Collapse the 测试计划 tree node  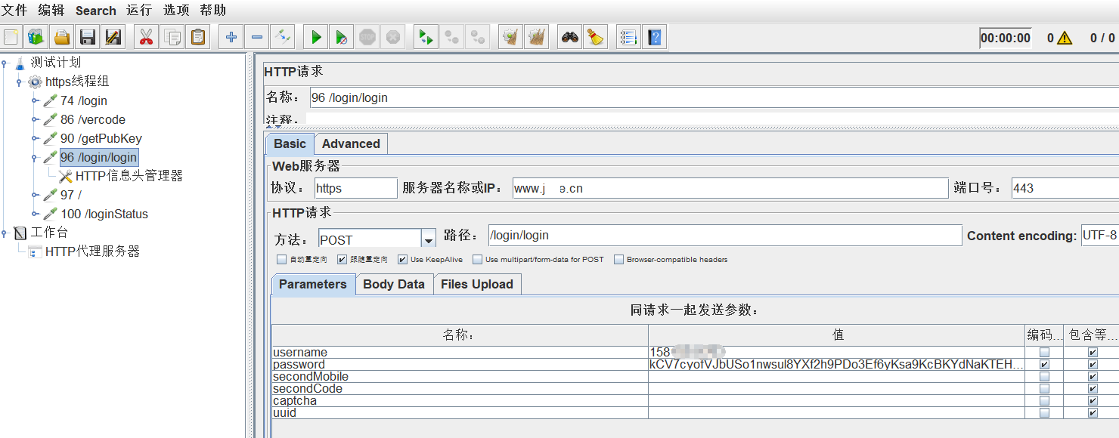(5, 63)
